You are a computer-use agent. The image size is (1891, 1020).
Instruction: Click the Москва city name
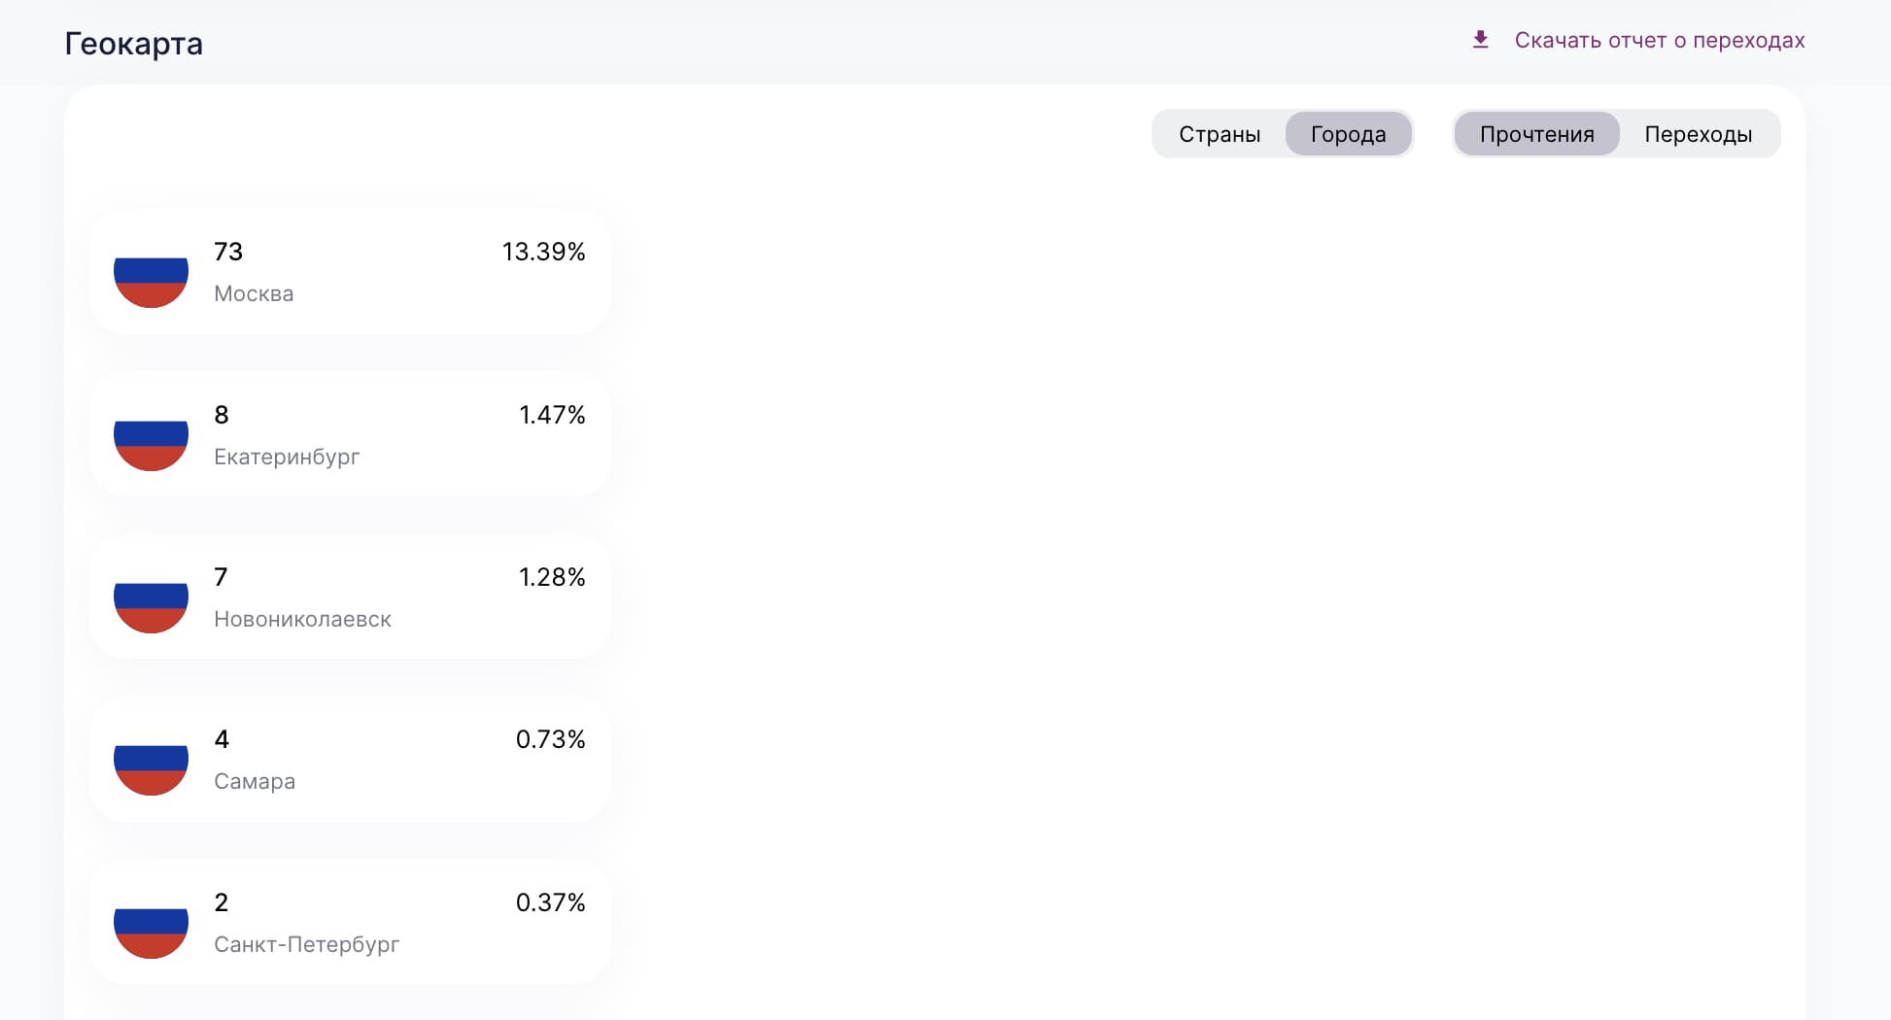(x=254, y=293)
